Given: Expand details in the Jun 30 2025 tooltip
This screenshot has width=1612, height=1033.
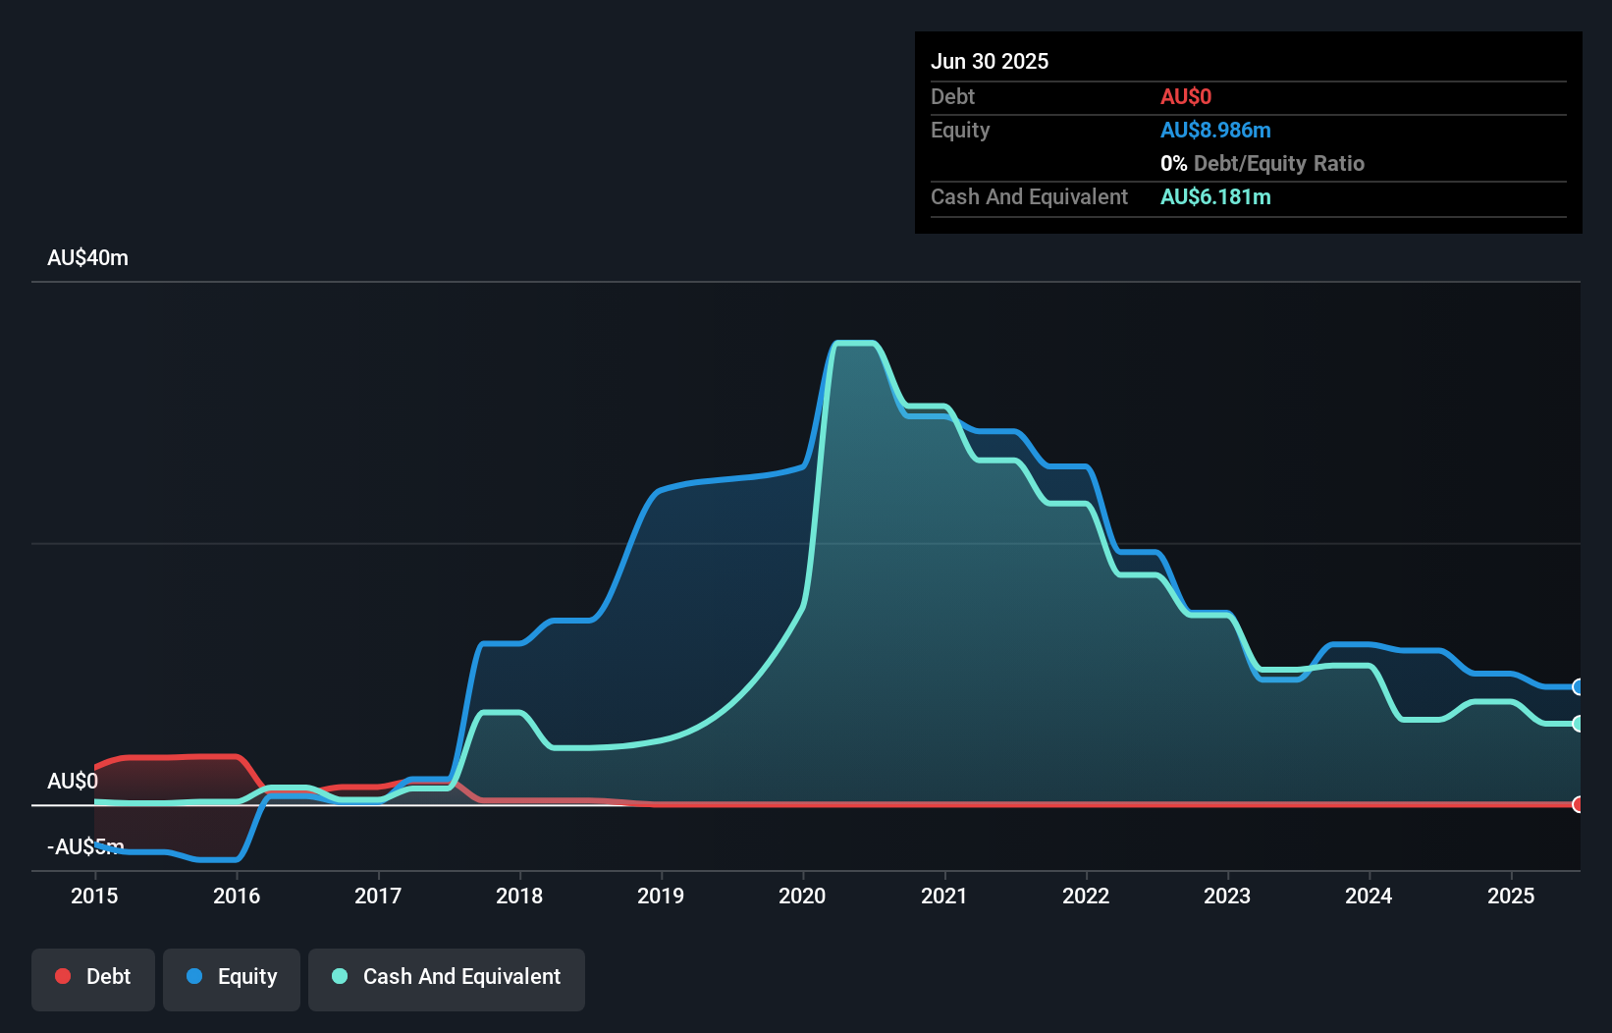Looking at the screenshot, I should pyautogui.click(x=991, y=61).
